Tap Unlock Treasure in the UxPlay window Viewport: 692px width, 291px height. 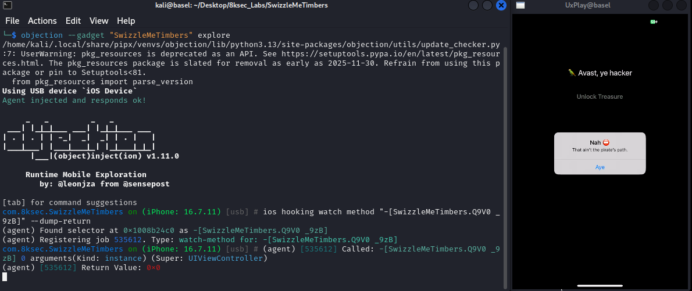point(600,96)
